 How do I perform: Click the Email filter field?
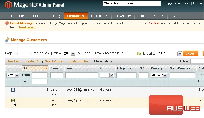pyautogui.click(x=81, y=75)
